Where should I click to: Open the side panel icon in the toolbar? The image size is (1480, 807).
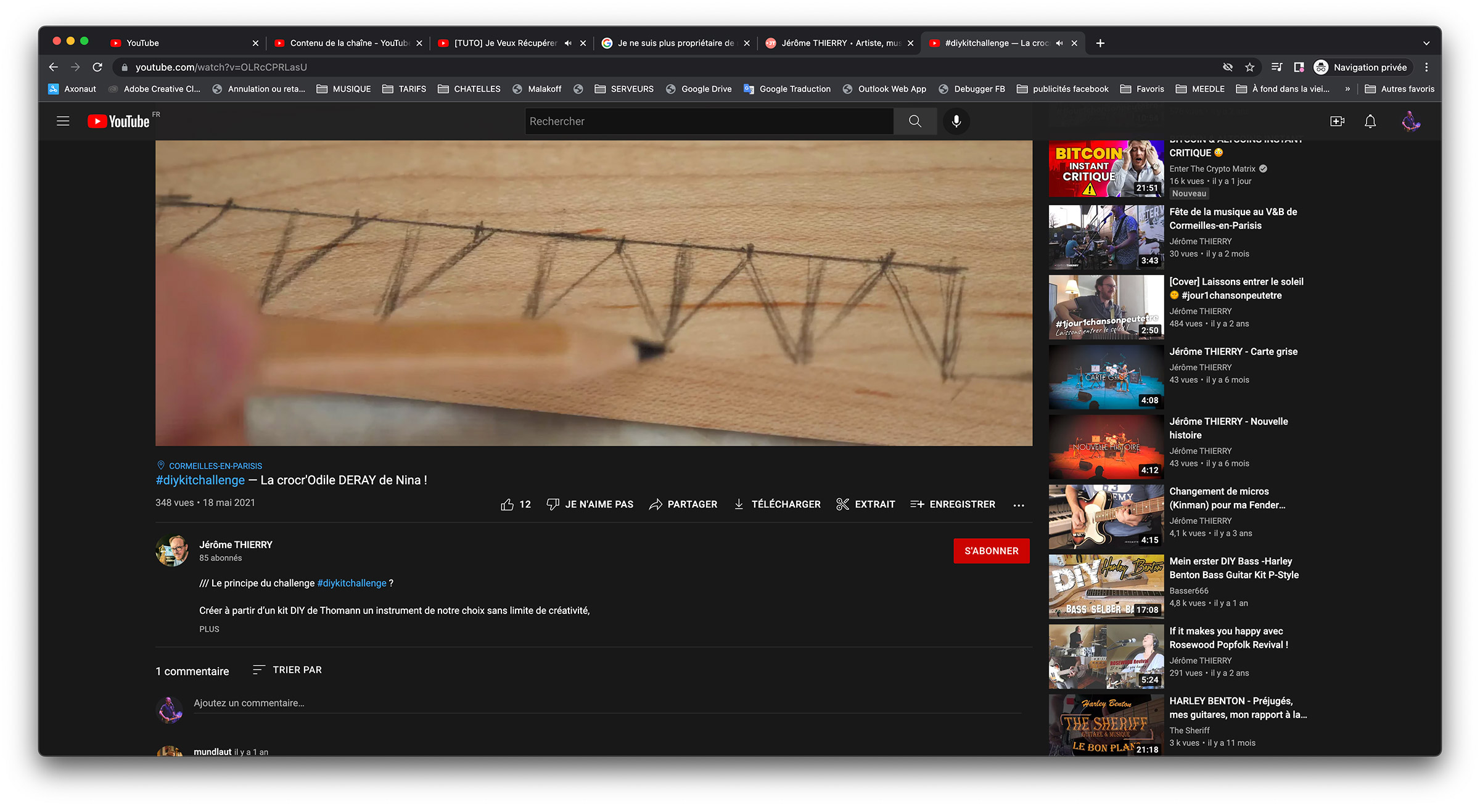point(1299,67)
